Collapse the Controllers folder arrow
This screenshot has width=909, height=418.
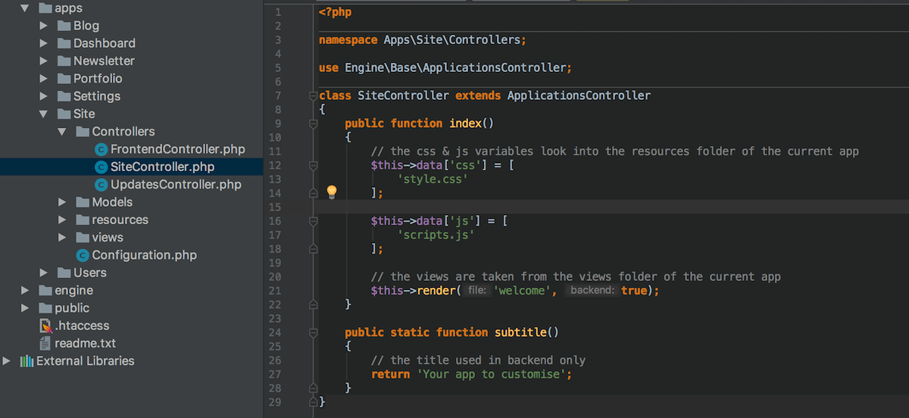(62, 132)
